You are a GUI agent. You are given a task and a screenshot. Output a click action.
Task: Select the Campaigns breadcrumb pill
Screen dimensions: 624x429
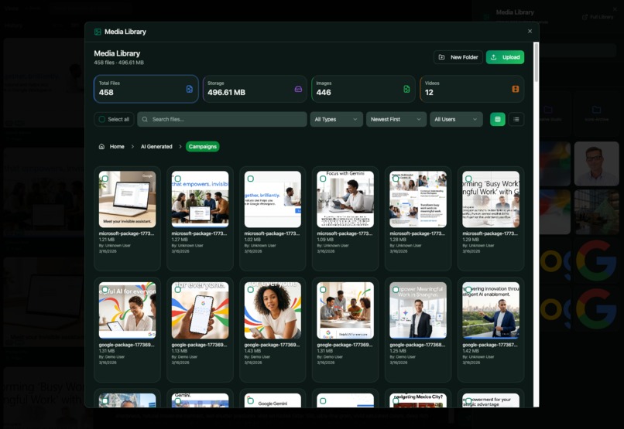click(203, 147)
